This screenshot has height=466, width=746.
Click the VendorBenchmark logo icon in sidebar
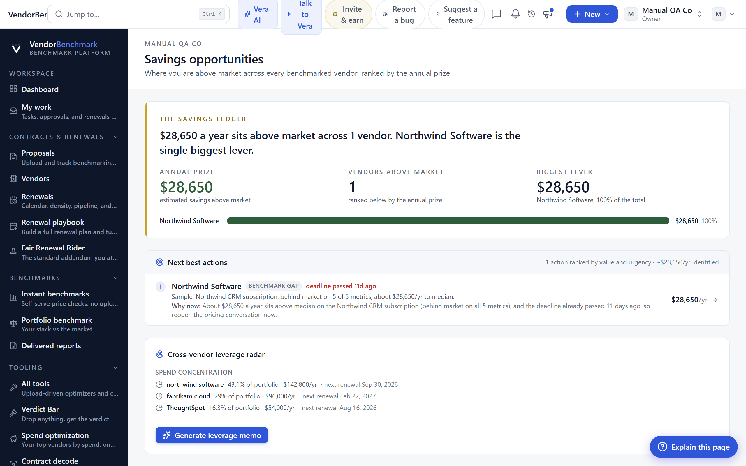(x=16, y=48)
